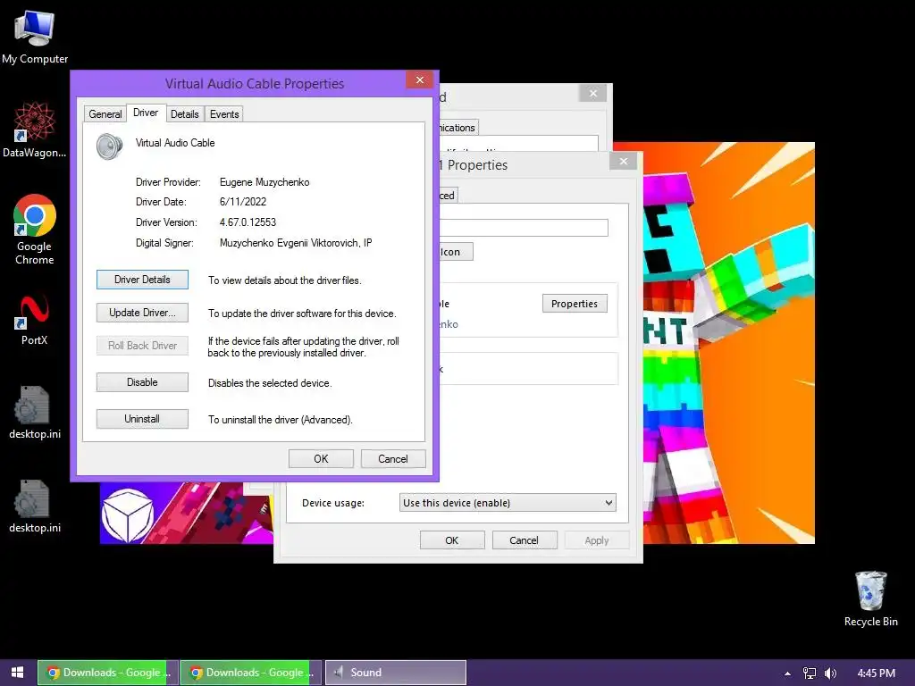Close the Sound dialog window

(x=593, y=93)
